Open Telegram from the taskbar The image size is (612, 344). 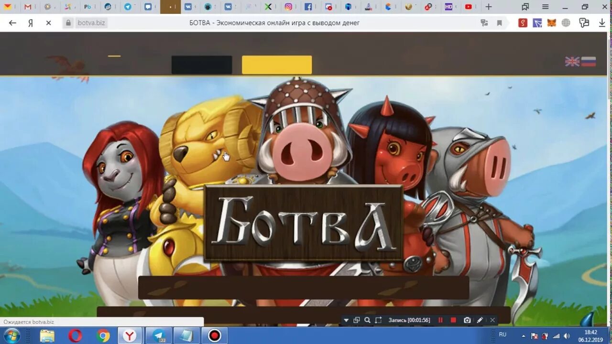pyautogui.click(x=158, y=335)
